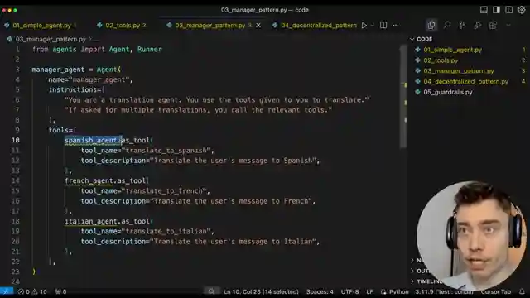Show additional views chevron in sidebar header

pyautogui.click(x=508, y=26)
